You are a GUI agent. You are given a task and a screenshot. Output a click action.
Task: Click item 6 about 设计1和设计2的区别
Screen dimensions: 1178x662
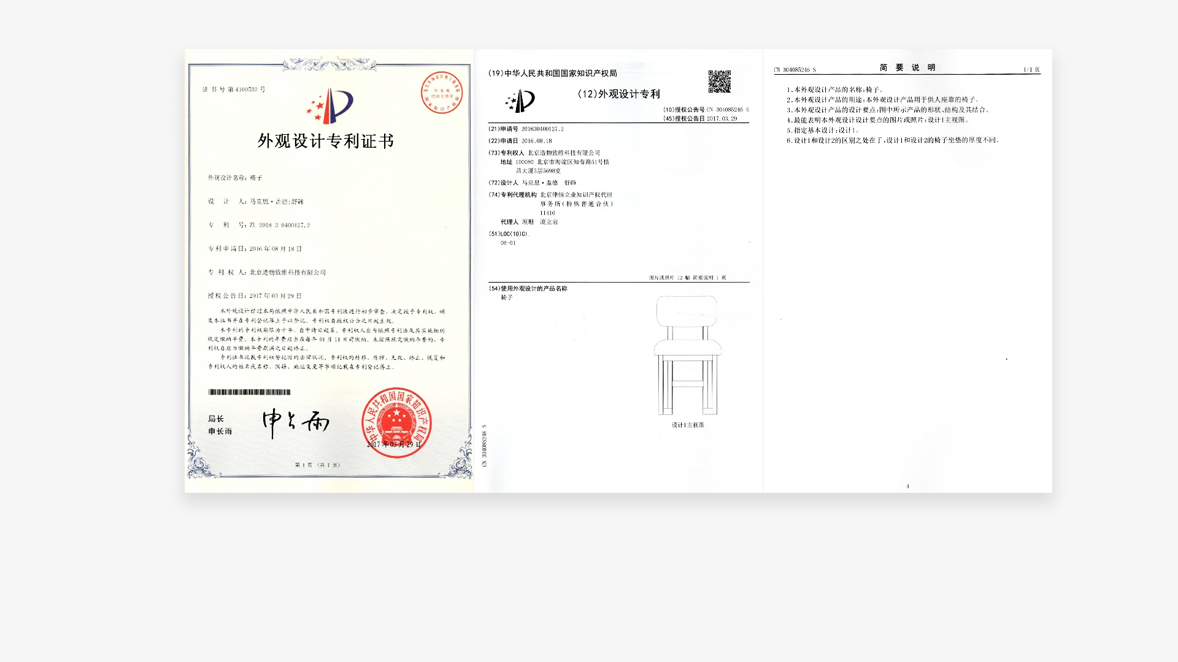tap(895, 140)
